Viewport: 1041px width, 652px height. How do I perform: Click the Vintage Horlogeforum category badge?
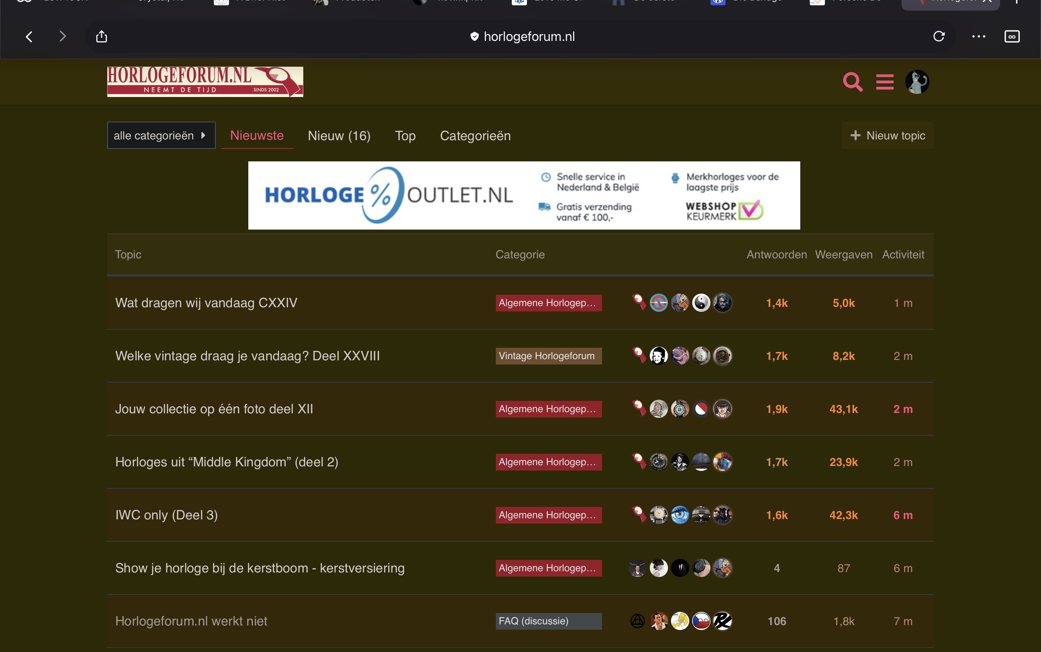coord(548,356)
